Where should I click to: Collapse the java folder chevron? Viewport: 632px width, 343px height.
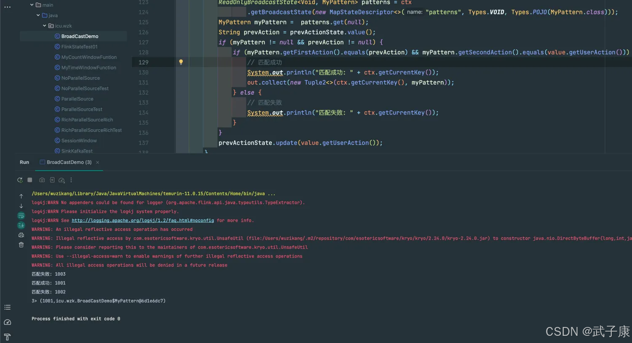pos(38,16)
